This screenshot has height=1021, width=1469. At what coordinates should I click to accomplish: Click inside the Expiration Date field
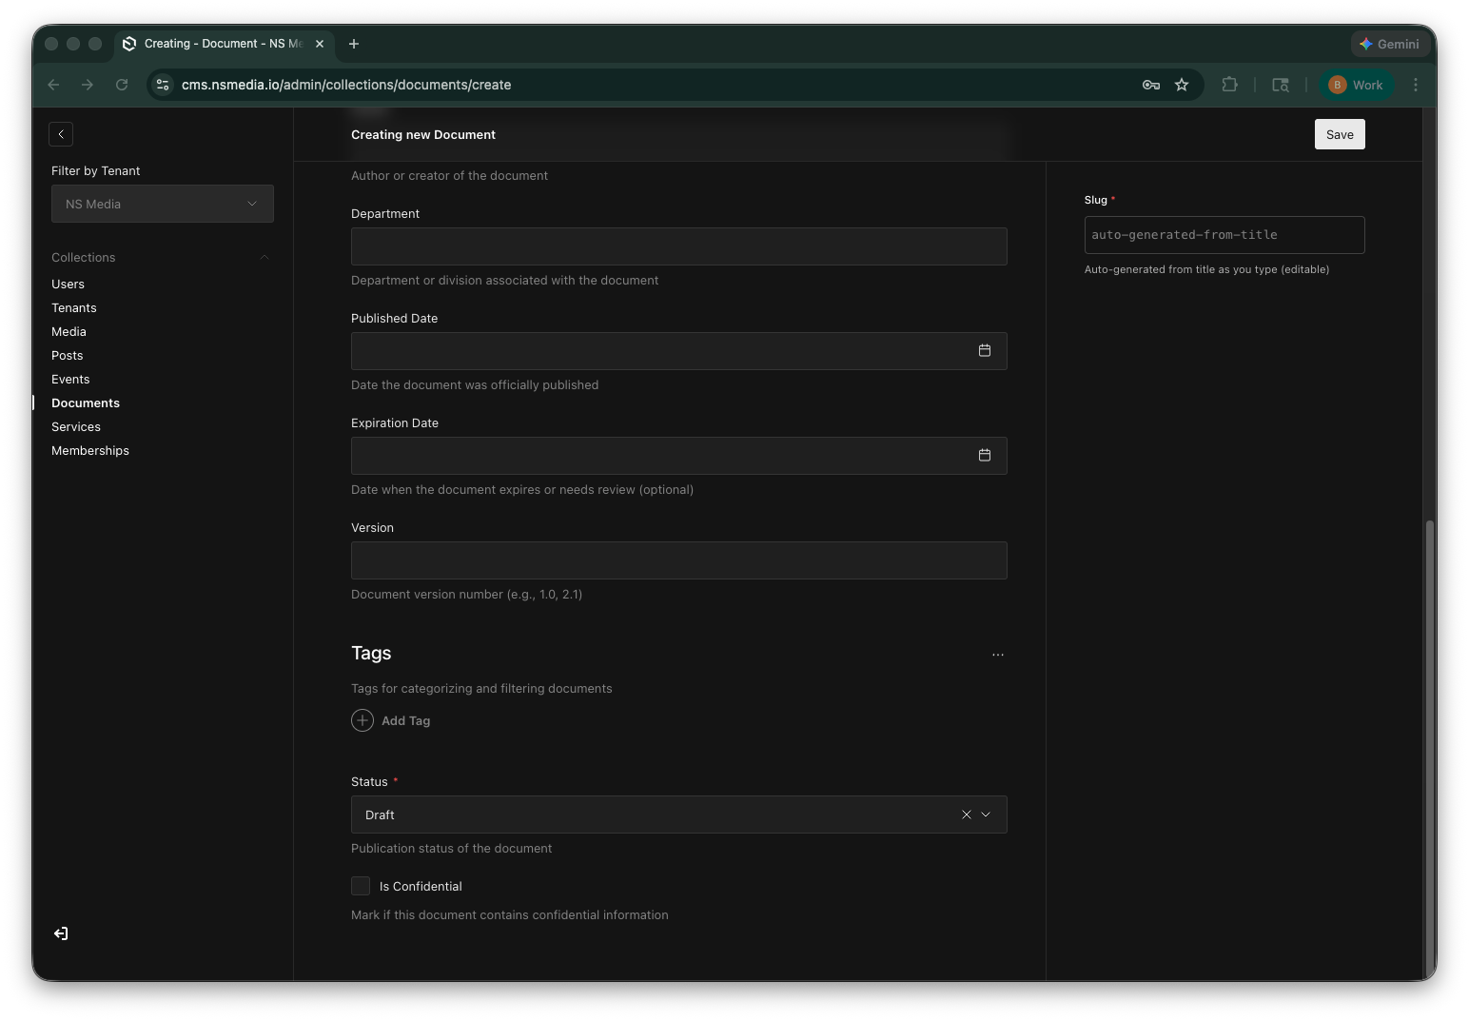(x=679, y=456)
